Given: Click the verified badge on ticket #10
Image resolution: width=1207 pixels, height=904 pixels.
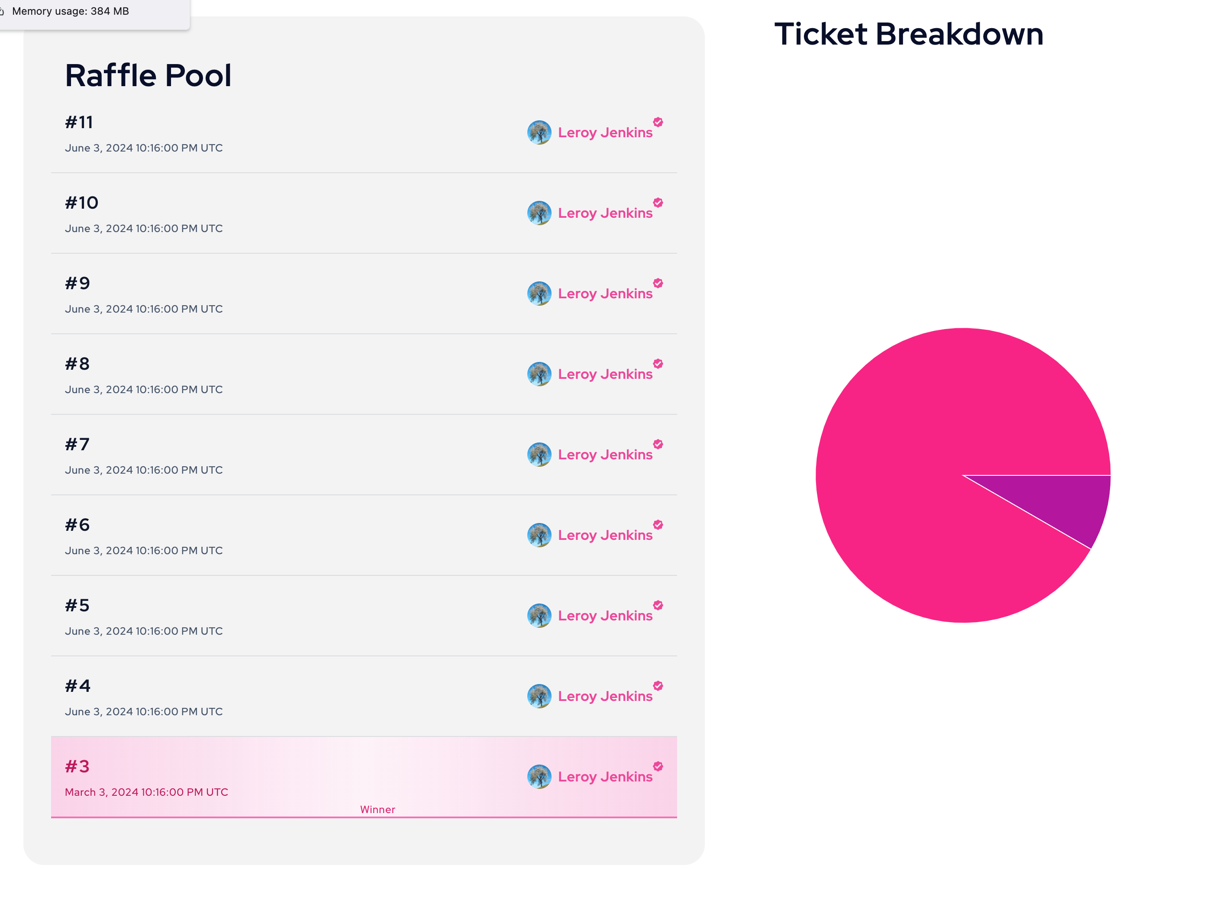Looking at the screenshot, I should pos(658,203).
